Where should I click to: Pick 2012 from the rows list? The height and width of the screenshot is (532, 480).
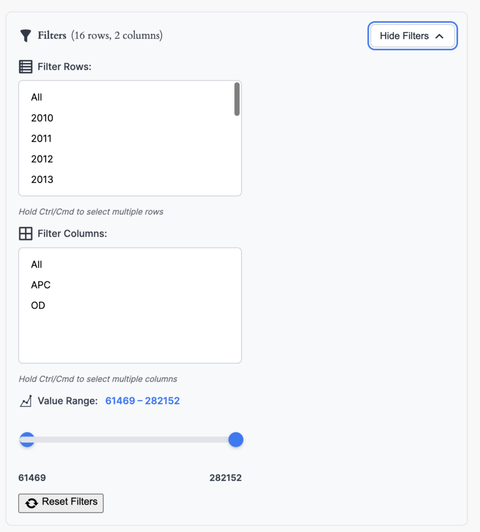tap(42, 159)
